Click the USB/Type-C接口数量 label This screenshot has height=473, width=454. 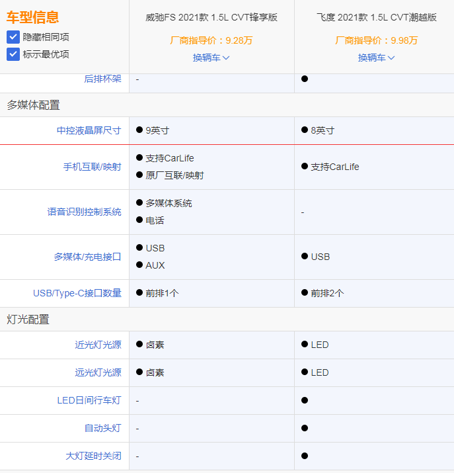[77, 293]
